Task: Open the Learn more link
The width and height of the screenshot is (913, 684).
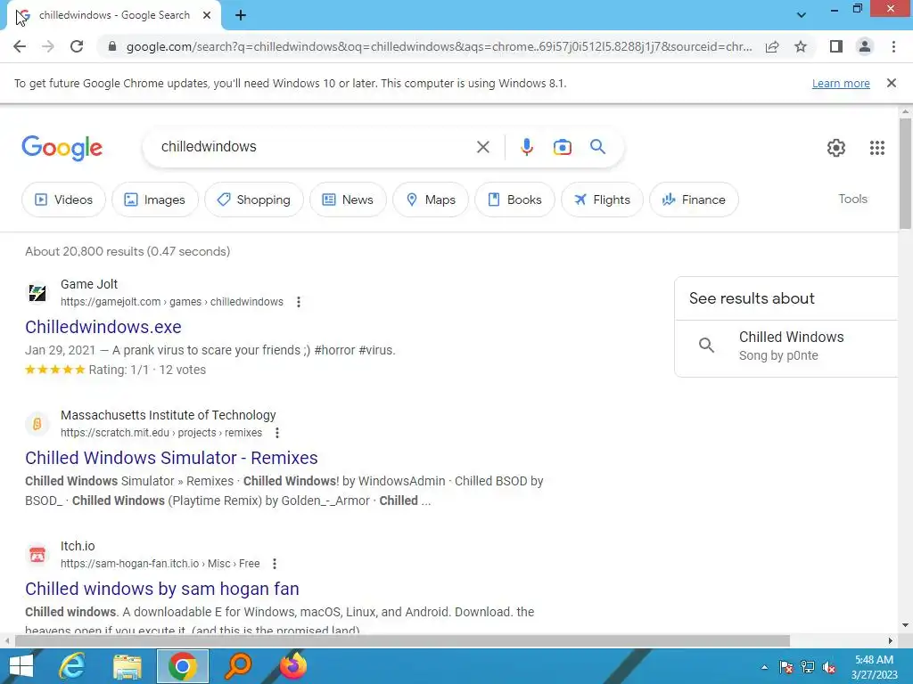Action: (841, 83)
